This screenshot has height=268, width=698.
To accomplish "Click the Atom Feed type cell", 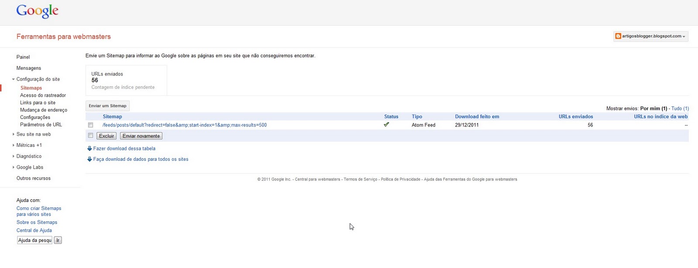I will coord(424,125).
